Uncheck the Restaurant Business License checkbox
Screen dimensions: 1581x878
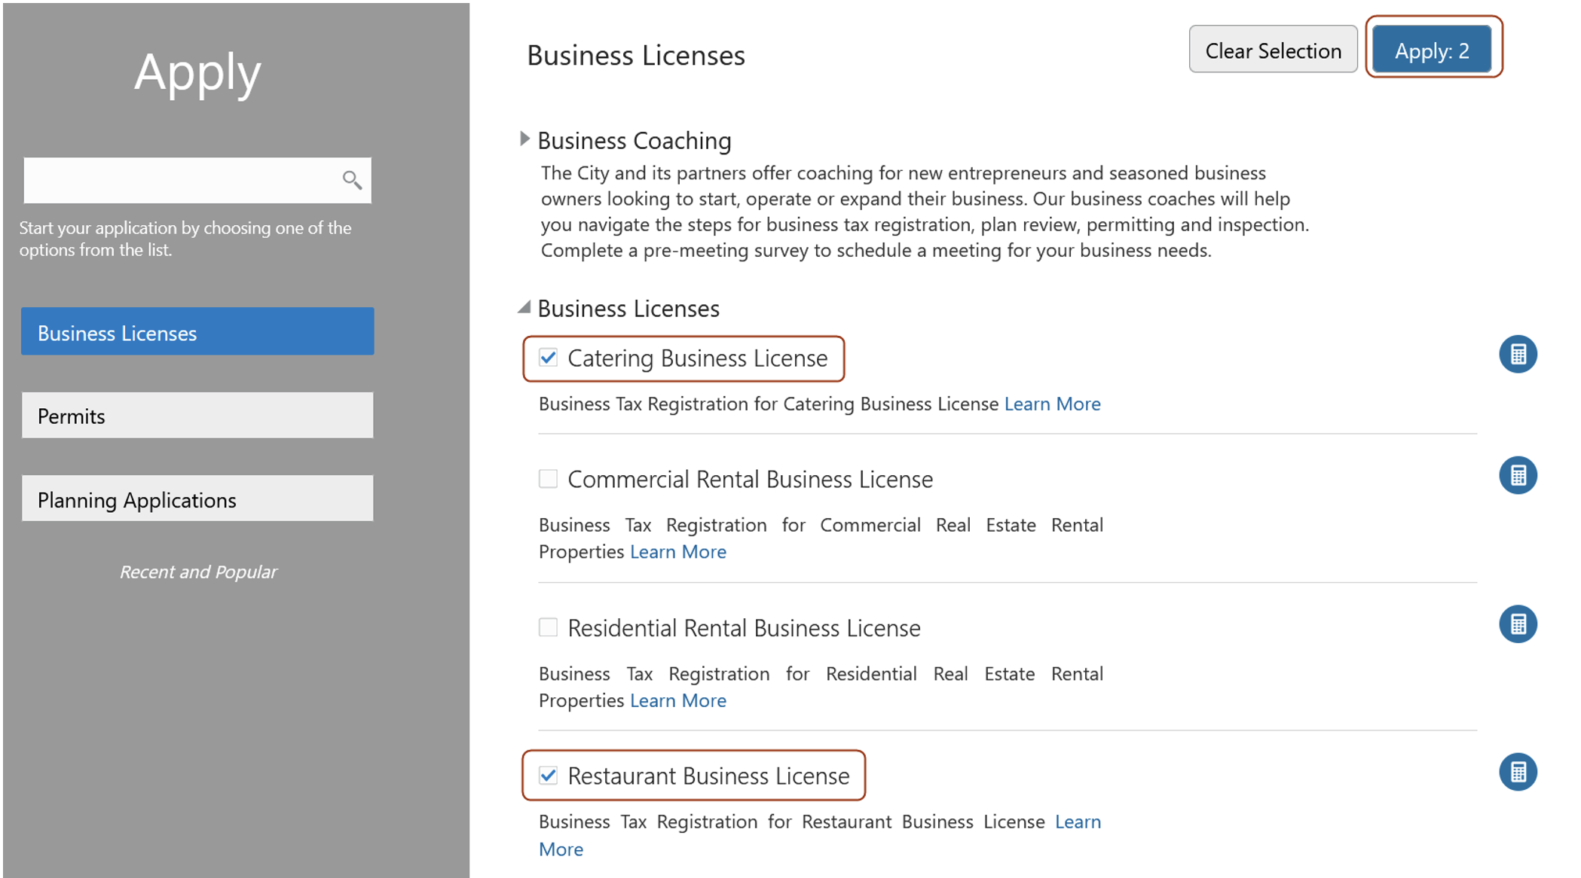point(549,775)
